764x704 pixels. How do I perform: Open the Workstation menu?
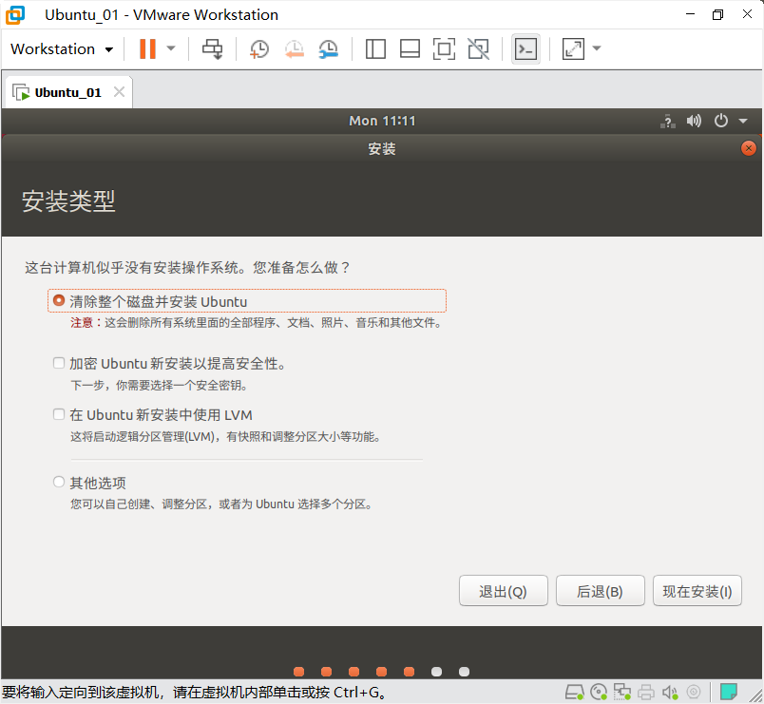click(x=62, y=49)
